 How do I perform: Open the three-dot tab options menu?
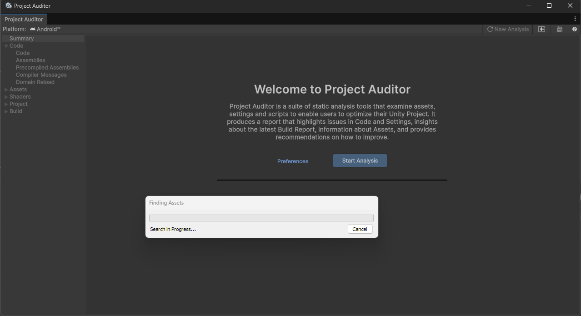point(575,19)
